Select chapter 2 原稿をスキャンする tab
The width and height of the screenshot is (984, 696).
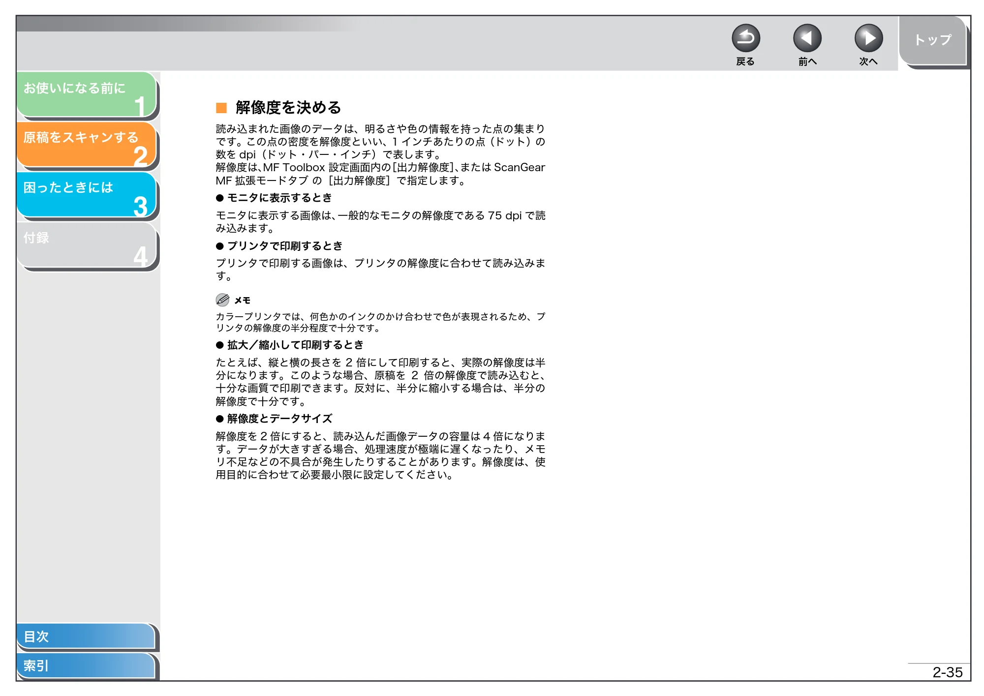(87, 144)
